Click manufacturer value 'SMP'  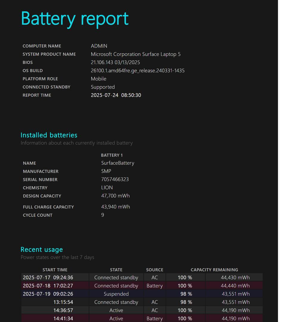coord(106,171)
